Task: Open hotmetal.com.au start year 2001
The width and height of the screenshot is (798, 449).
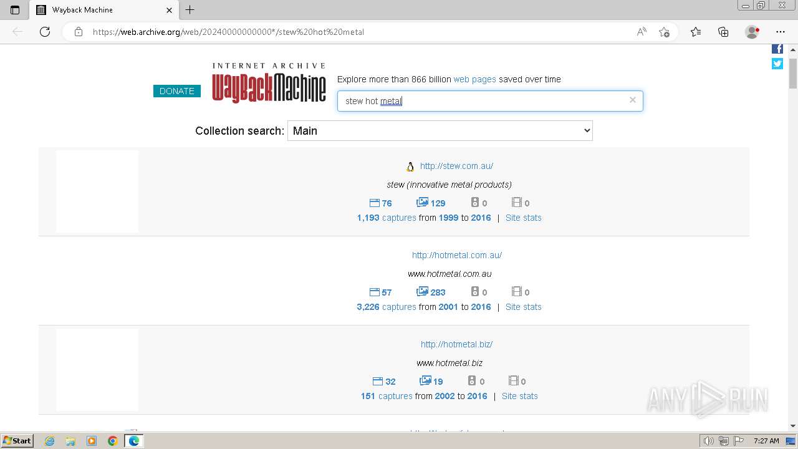Action: click(448, 307)
